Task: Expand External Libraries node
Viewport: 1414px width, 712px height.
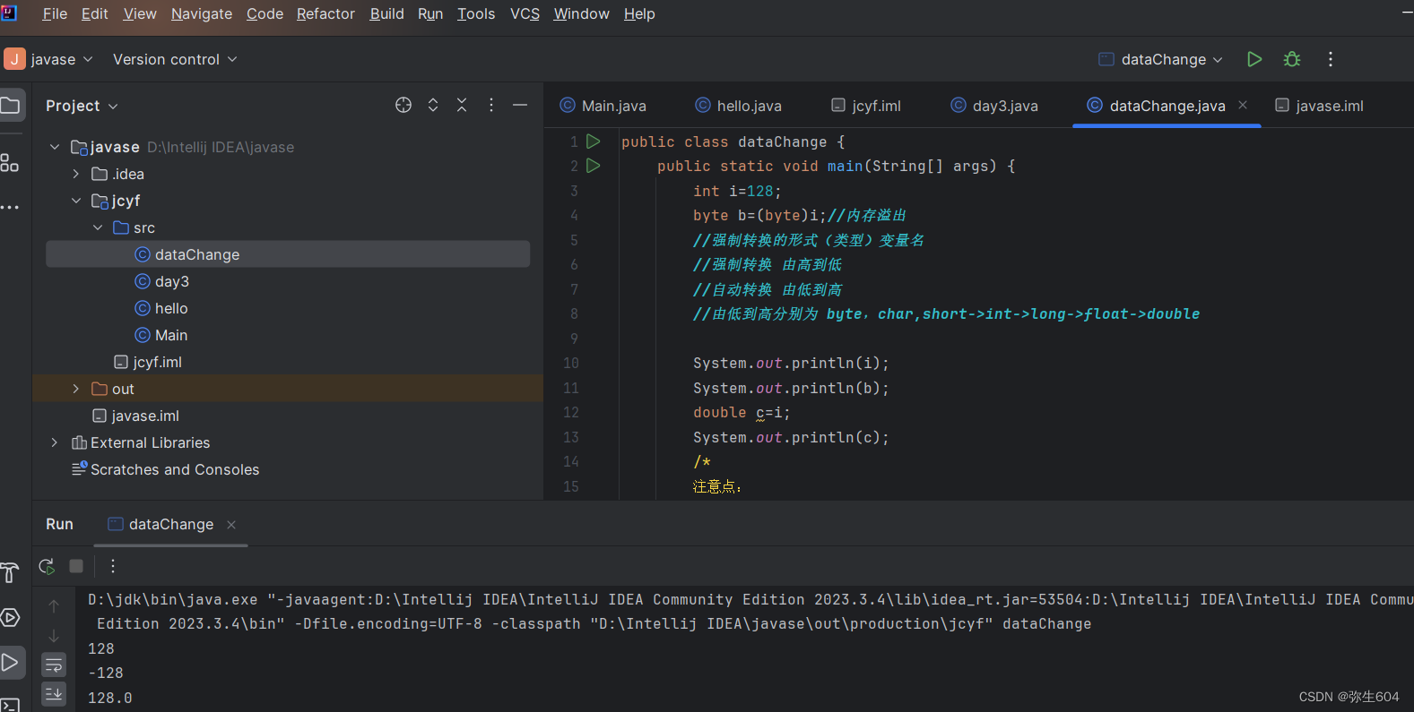Action: click(x=55, y=442)
